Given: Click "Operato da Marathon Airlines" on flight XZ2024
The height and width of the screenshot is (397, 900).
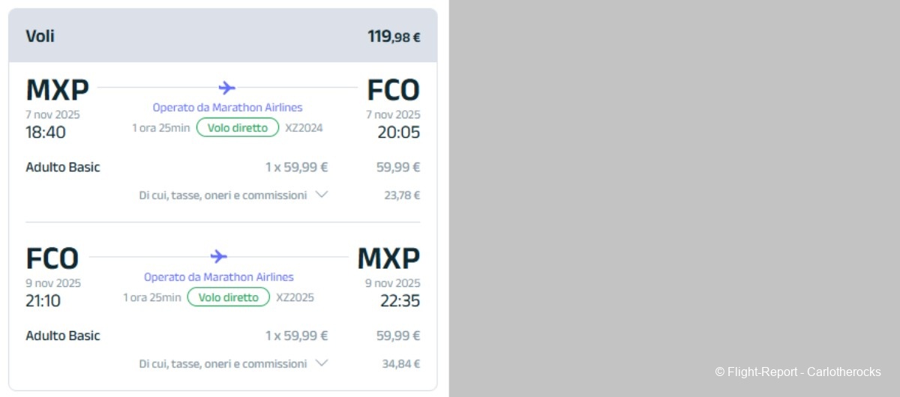Looking at the screenshot, I should (x=227, y=108).
